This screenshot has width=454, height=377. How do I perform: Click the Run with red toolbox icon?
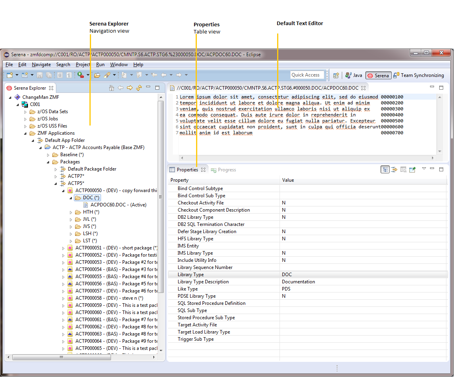(81, 75)
